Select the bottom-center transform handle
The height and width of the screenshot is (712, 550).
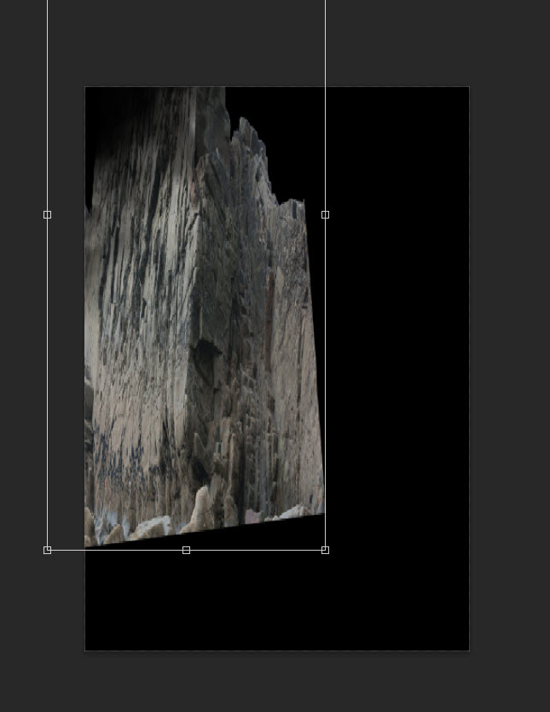pyautogui.click(x=186, y=550)
